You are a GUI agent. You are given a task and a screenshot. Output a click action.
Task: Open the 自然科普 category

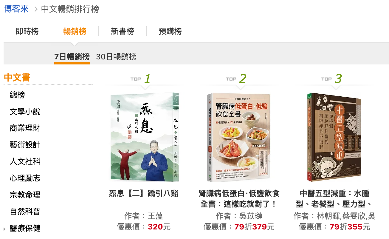click(x=25, y=212)
